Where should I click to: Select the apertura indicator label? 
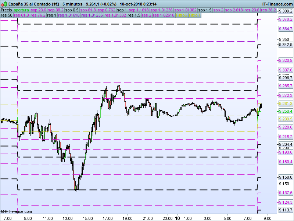click(21, 10)
